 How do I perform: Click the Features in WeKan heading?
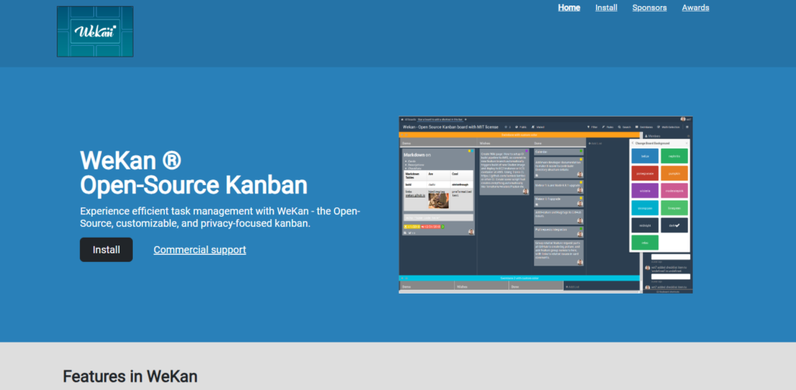(x=130, y=377)
